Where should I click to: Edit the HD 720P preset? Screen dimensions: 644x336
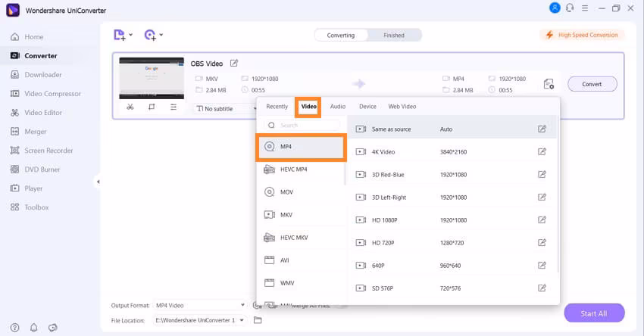[x=542, y=243]
